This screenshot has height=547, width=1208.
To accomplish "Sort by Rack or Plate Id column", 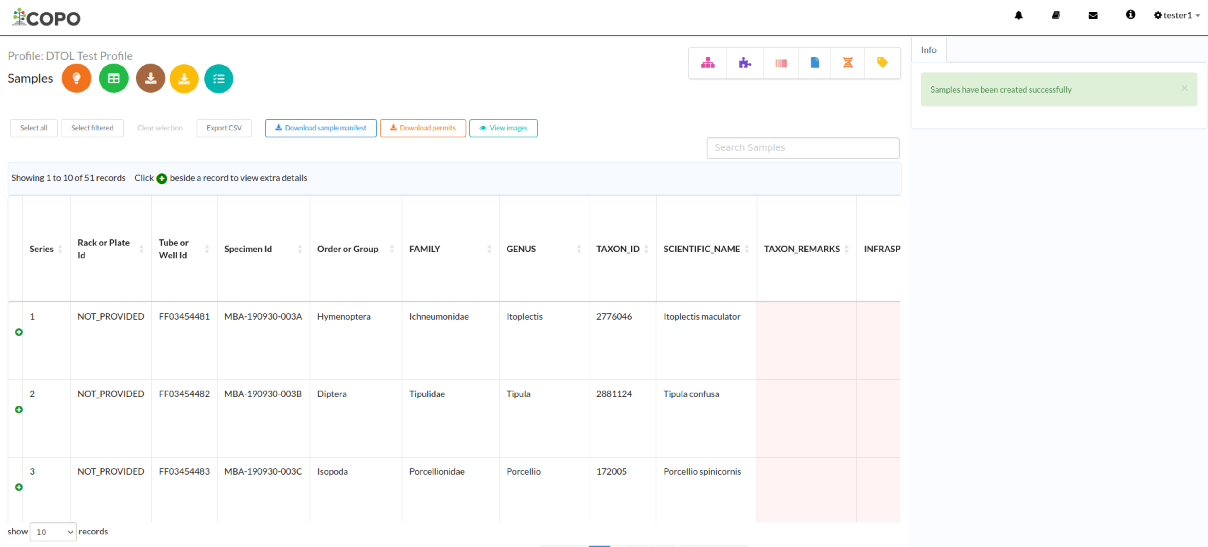I will (111, 249).
